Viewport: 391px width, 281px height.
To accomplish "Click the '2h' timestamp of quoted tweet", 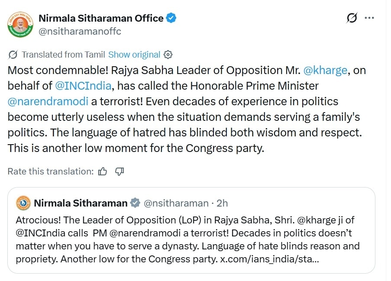I will pyautogui.click(x=222, y=203).
